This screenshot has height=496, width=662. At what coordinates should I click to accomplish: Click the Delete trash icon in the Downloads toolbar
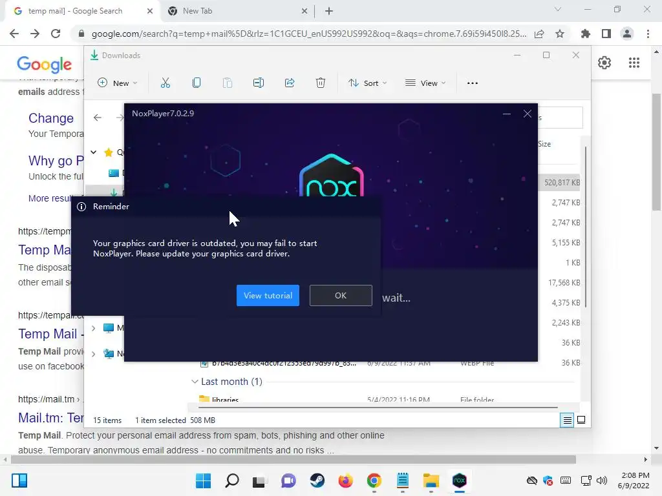[321, 83]
